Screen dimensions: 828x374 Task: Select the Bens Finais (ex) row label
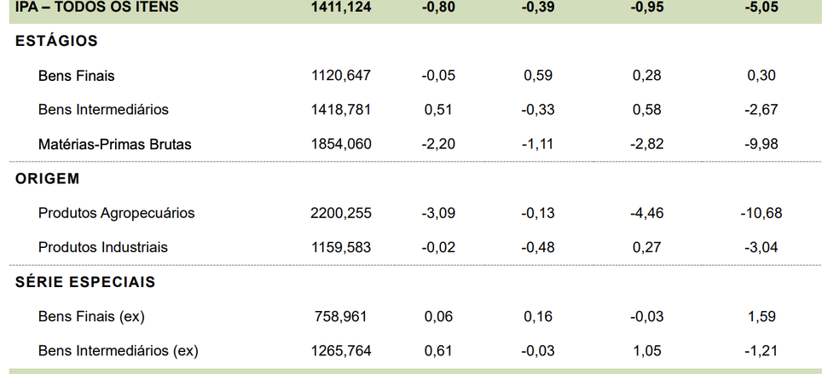click(91, 317)
